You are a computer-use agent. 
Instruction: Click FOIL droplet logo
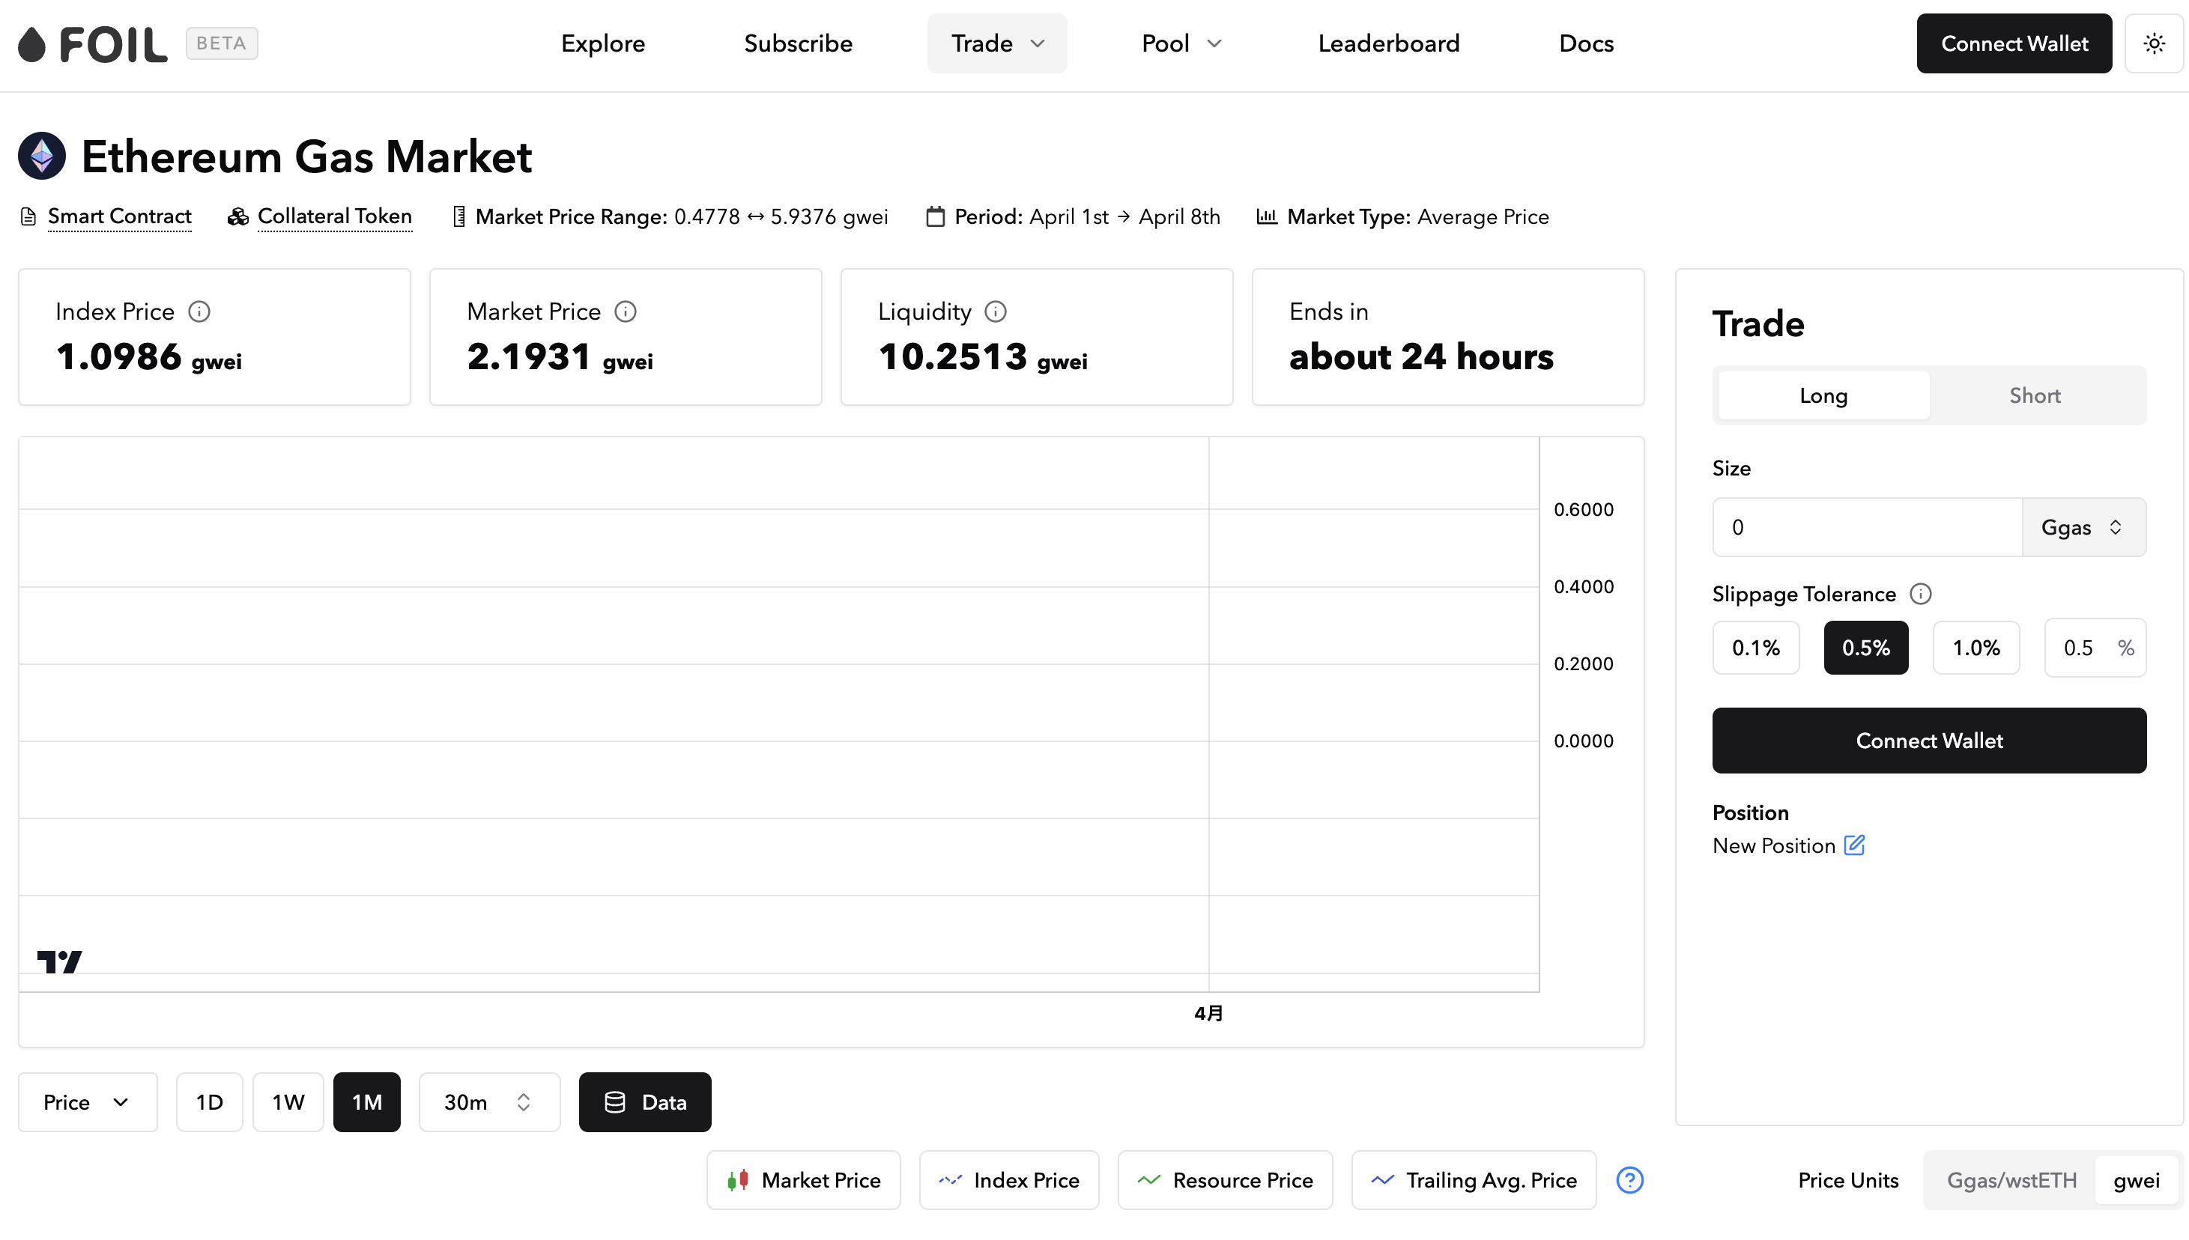[x=31, y=44]
